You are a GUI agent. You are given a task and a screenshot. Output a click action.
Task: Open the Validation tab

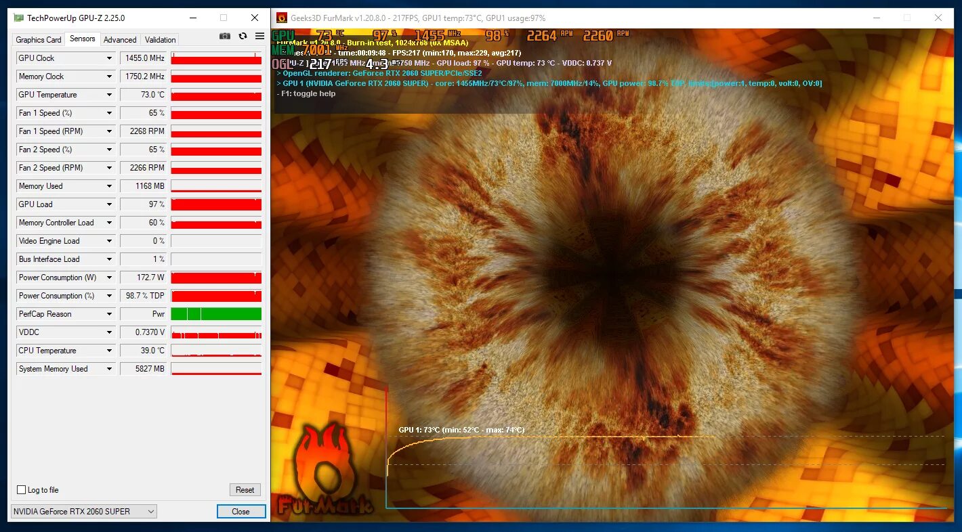click(161, 40)
